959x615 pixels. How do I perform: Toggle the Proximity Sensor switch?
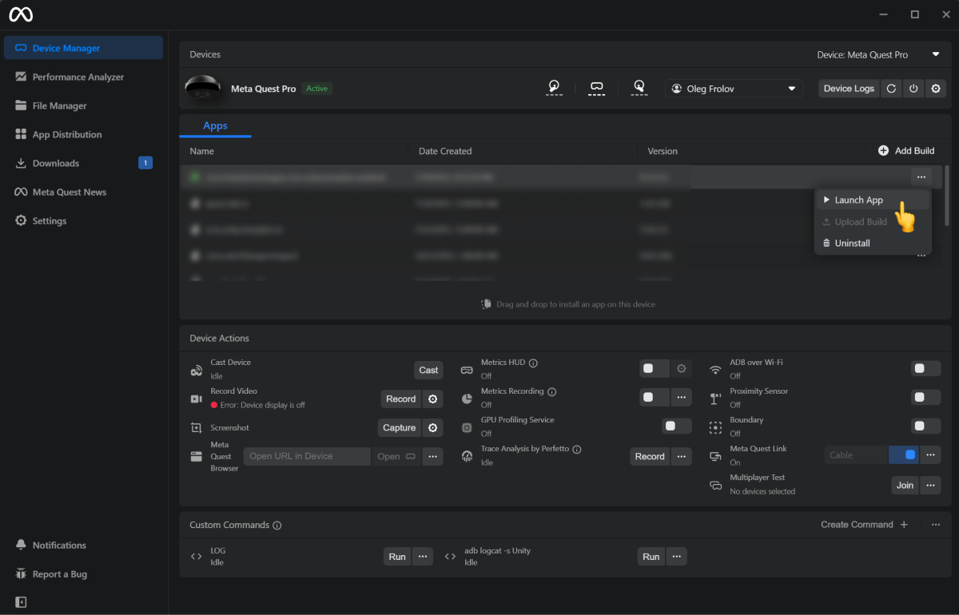926,398
